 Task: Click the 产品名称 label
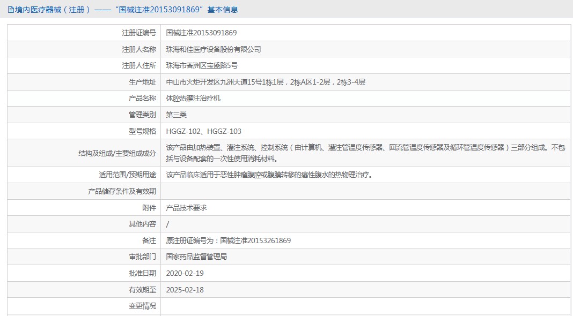[143, 98]
